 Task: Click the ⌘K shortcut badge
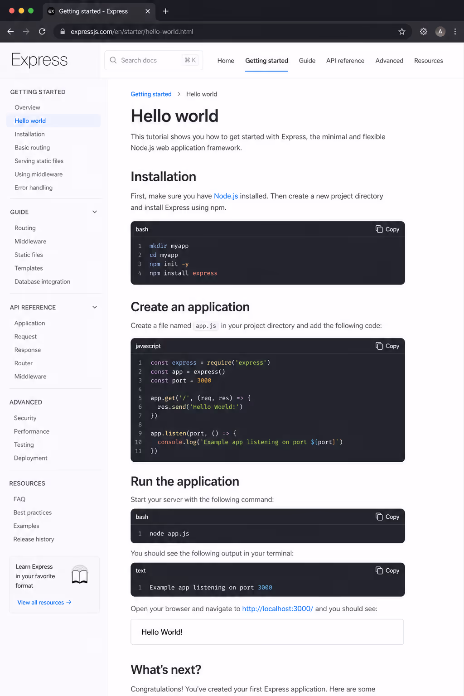tap(190, 60)
